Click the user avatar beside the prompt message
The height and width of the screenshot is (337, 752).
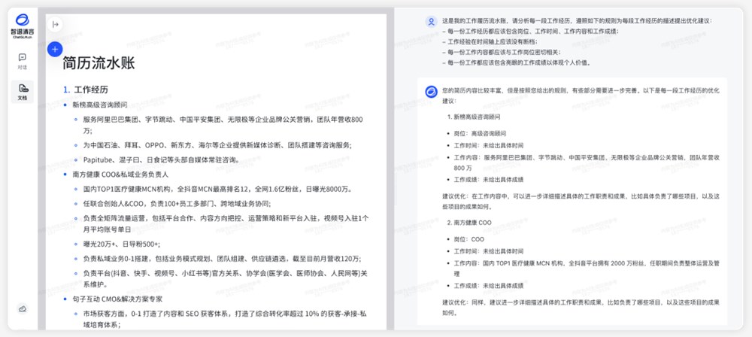[x=431, y=21]
